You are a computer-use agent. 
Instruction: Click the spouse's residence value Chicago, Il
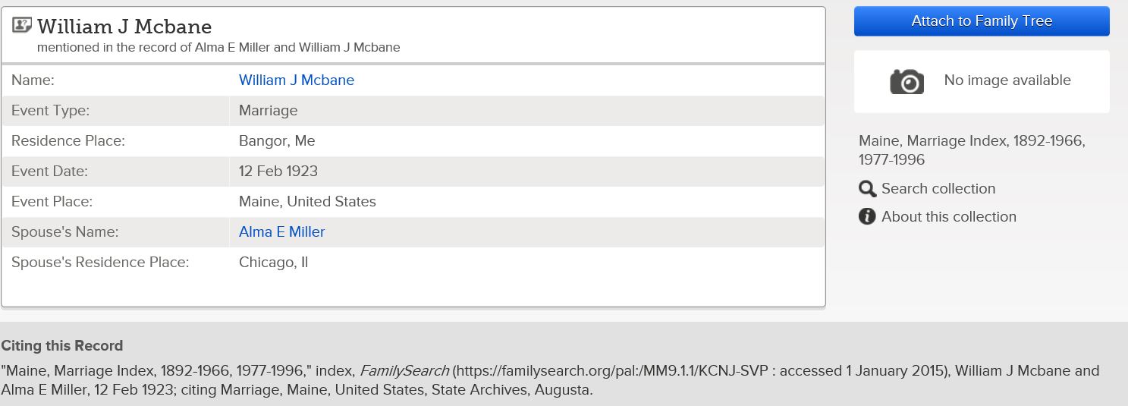tap(273, 263)
